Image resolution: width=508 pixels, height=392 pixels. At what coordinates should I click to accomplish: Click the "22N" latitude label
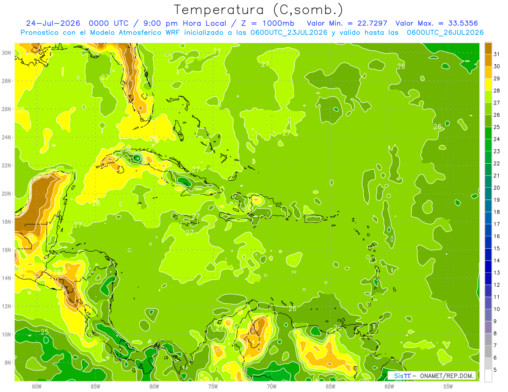6,165
